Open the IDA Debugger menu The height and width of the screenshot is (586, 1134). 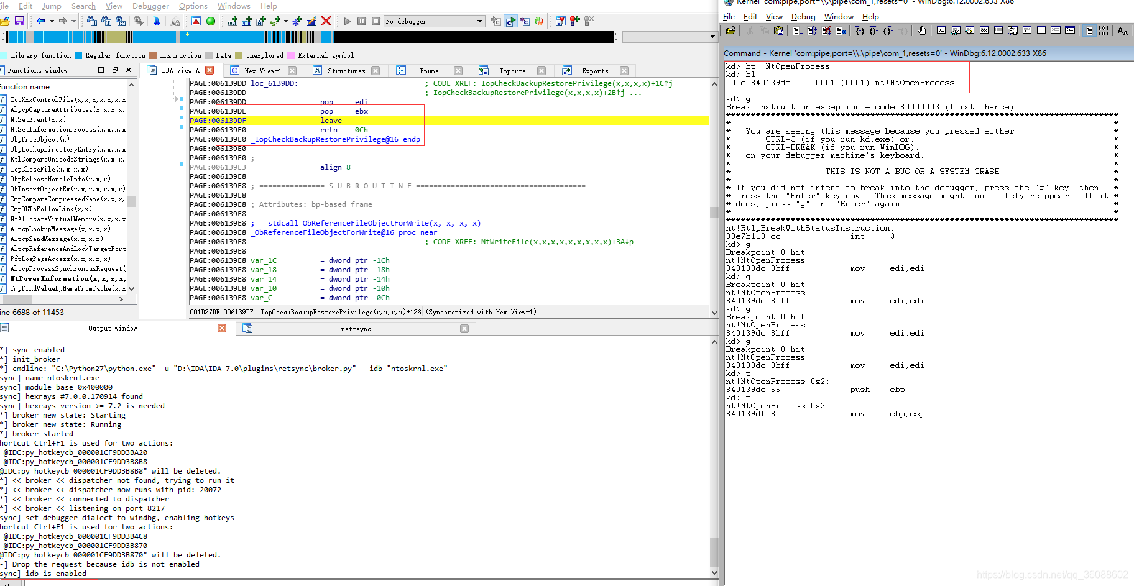point(150,6)
